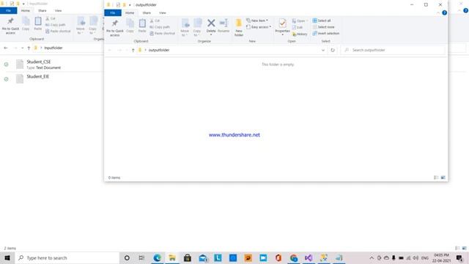Switch to Home tab in outputfolder window
Image resolution: width=469 pixels, height=264 pixels.
pyautogui.click(x=130, y=13)
